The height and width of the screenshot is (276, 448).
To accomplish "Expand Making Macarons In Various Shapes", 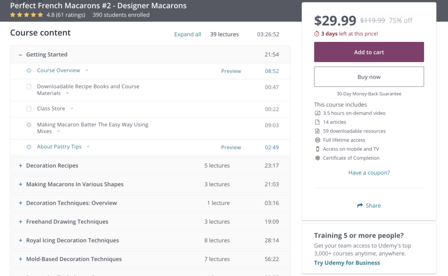I will click(21, 185).
